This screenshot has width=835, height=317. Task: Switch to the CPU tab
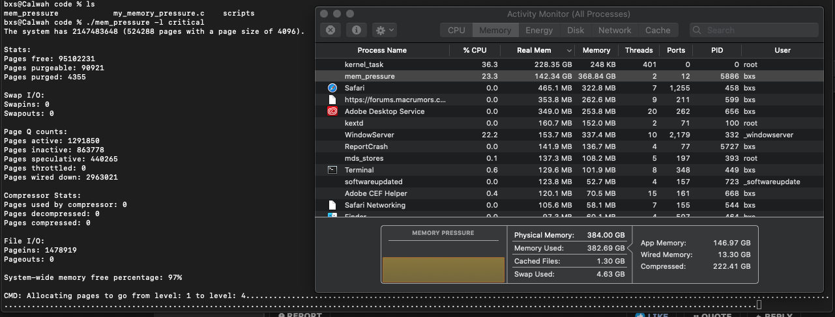click(x=456, y=30)
